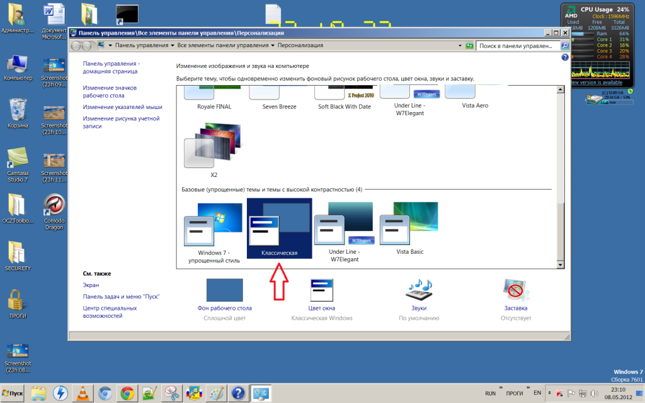The height and width of the screenshot is (403, 645).
Task: Click the theme list scroll up arrow
Action: click(560, 89)
